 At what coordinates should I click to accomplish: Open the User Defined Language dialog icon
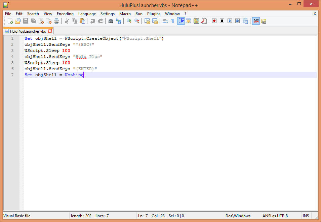(189, 21)
